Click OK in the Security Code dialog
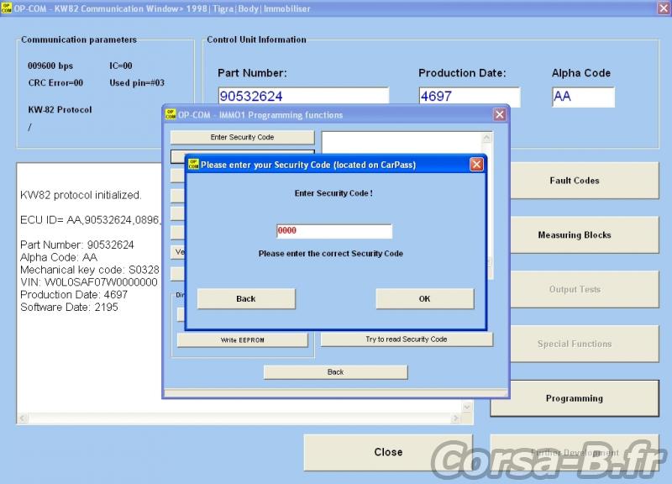Image resolution: width=672 pixels, height=484 pixels. click(x=425, y=299)
